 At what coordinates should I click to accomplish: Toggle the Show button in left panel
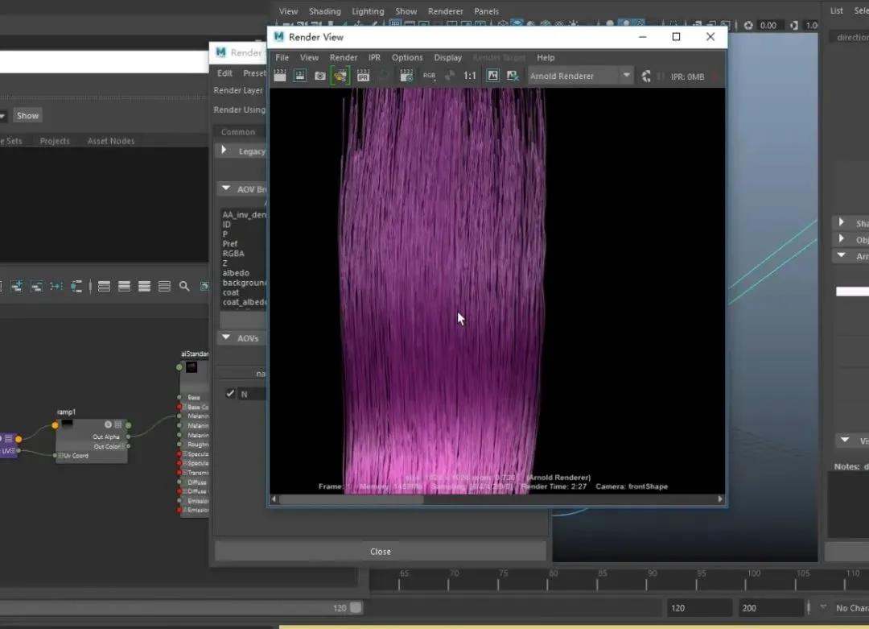point(27,115)
